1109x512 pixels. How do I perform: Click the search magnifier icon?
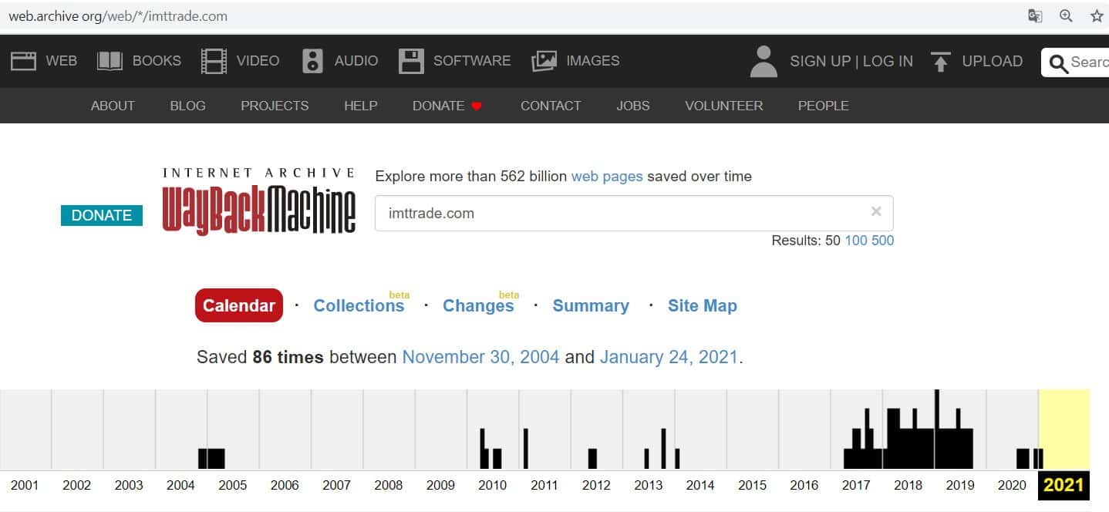pyautogui.click(x=1059, y=62)
